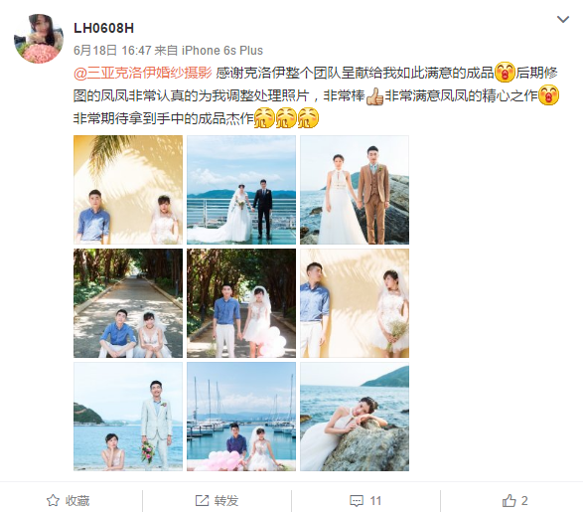Open the bride leaning on rock thumbnail
The width and height of the screenshot is (583, 513).
[355, 417]
